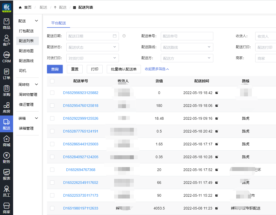Edit delivery time for order D1652922999125526
This screenshot has width=276, height=215.
pos(217,118)
